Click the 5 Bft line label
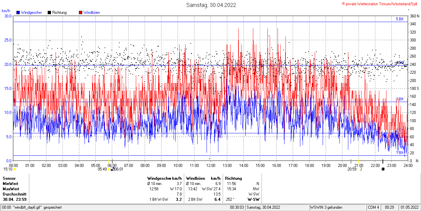The width and height of the screenshot is (421, 211). [399, 19]
